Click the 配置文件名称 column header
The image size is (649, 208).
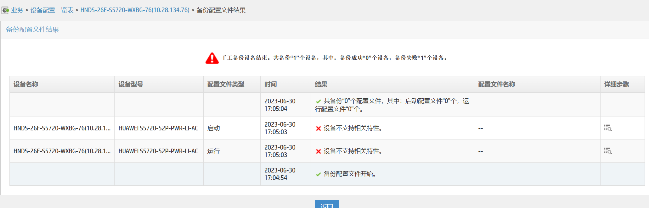click(496, 84)
